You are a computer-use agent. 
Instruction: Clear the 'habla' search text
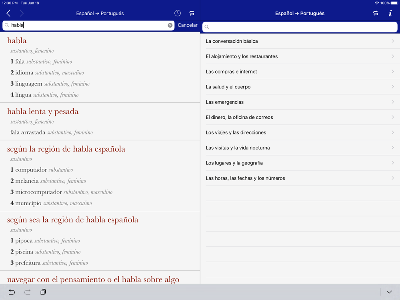tap(170, 25)
